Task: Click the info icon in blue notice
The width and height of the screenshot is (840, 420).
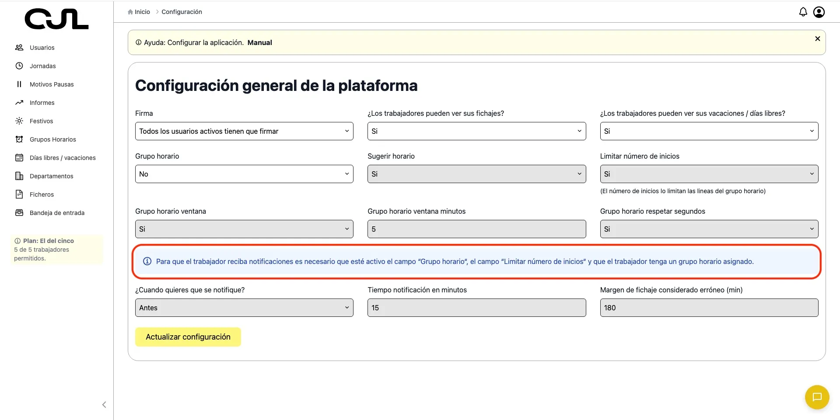Action: [x=147, y=261]
